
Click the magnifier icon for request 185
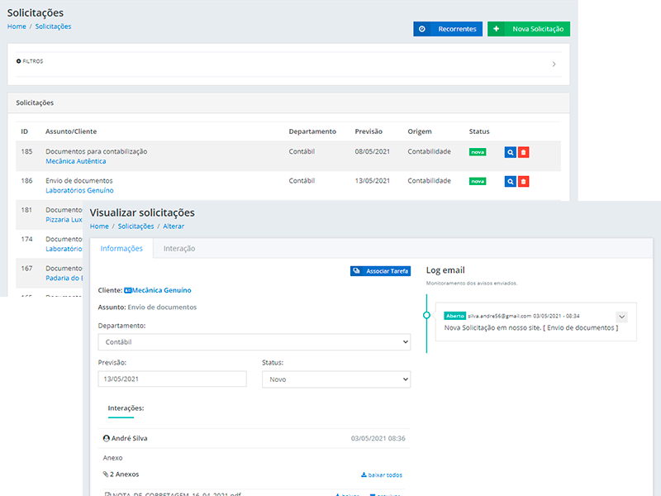click(510, 153)
